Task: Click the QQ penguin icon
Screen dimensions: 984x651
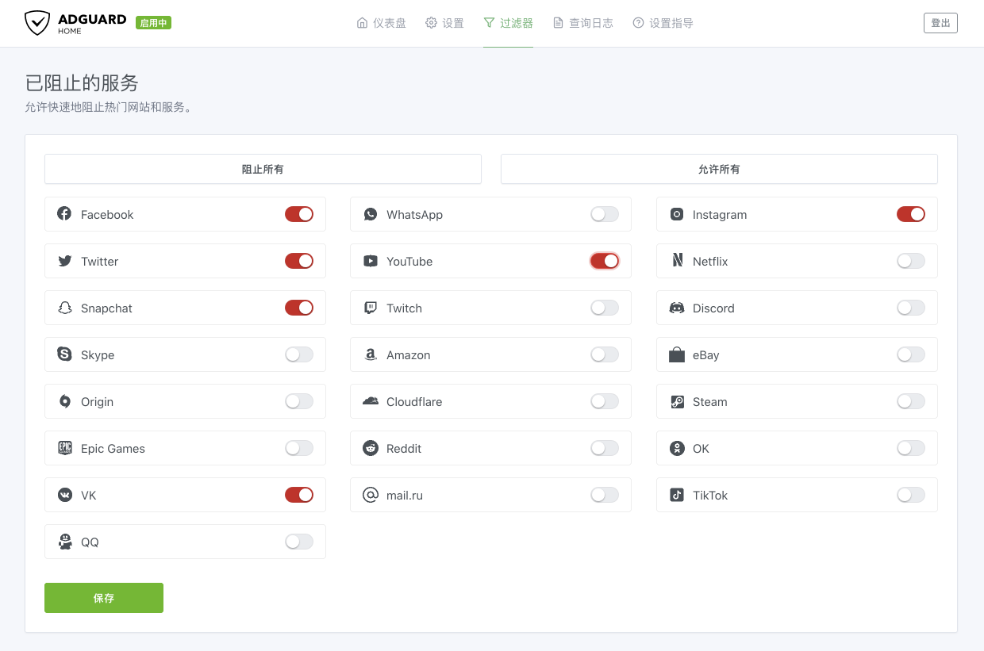Action: coord(64,542)
